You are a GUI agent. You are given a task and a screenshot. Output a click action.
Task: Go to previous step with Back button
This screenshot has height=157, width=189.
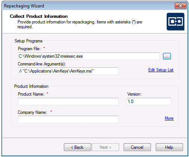click(x=77, y=147)
